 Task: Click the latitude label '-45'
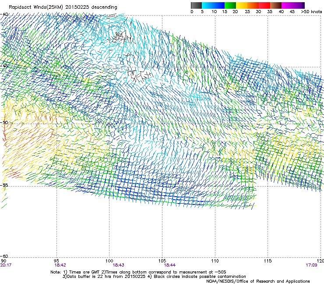pyautogui.click(x=4, y=66)
